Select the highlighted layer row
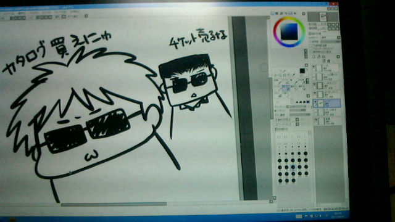 (x=326, y=103)
